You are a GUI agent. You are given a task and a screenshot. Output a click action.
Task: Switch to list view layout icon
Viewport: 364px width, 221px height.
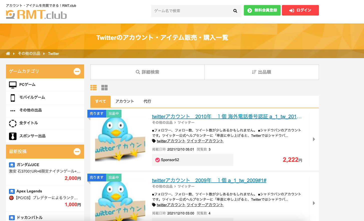click(x=93, y=87)
